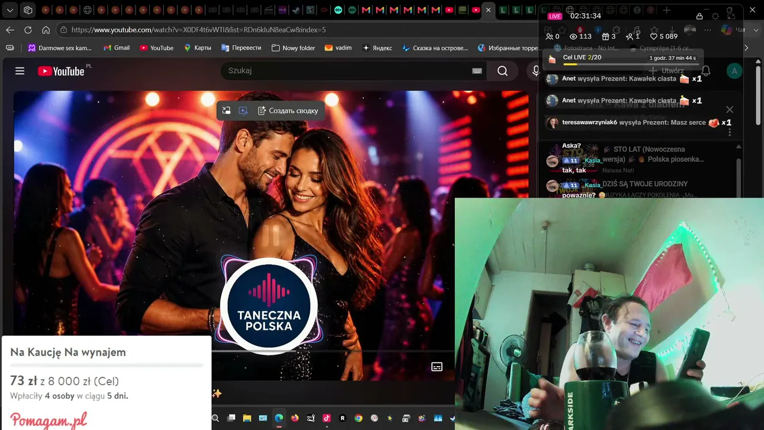
Task: Go back with the browser back arrow
Action: click(10, 30)
